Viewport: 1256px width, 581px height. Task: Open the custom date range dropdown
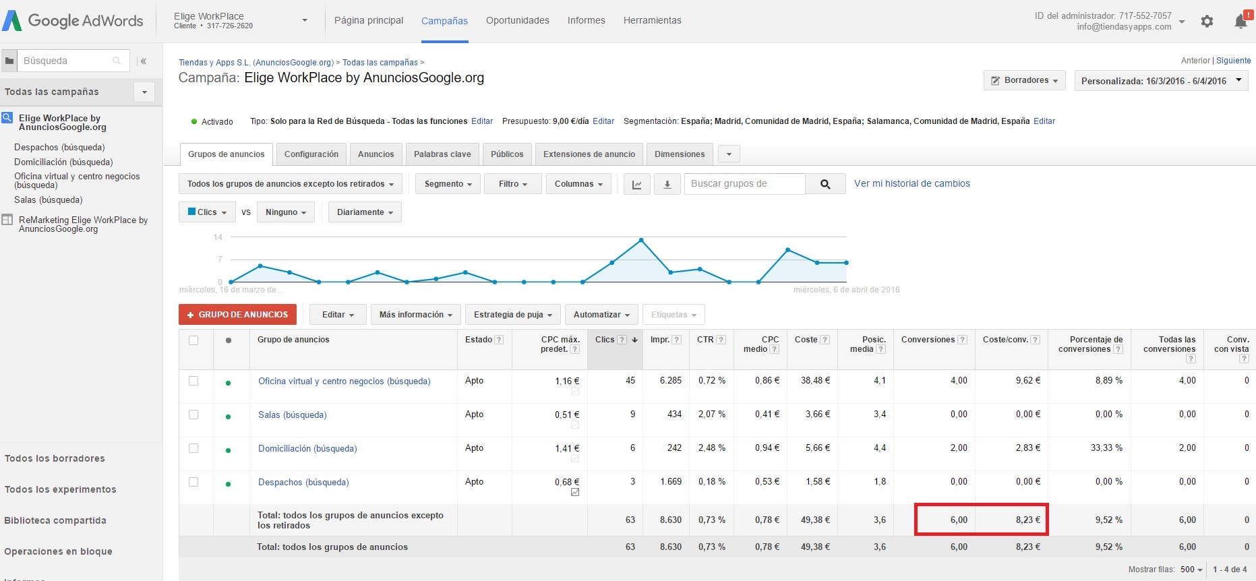click(x=1160, y=81)
